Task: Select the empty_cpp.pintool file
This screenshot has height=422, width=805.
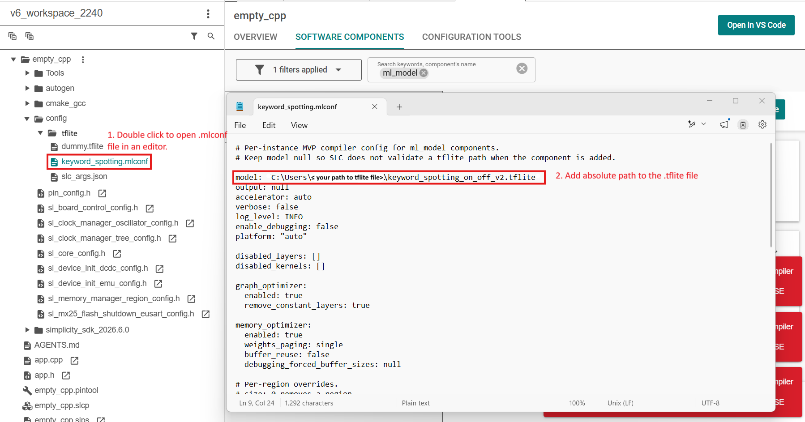Action: coord(66,390)
